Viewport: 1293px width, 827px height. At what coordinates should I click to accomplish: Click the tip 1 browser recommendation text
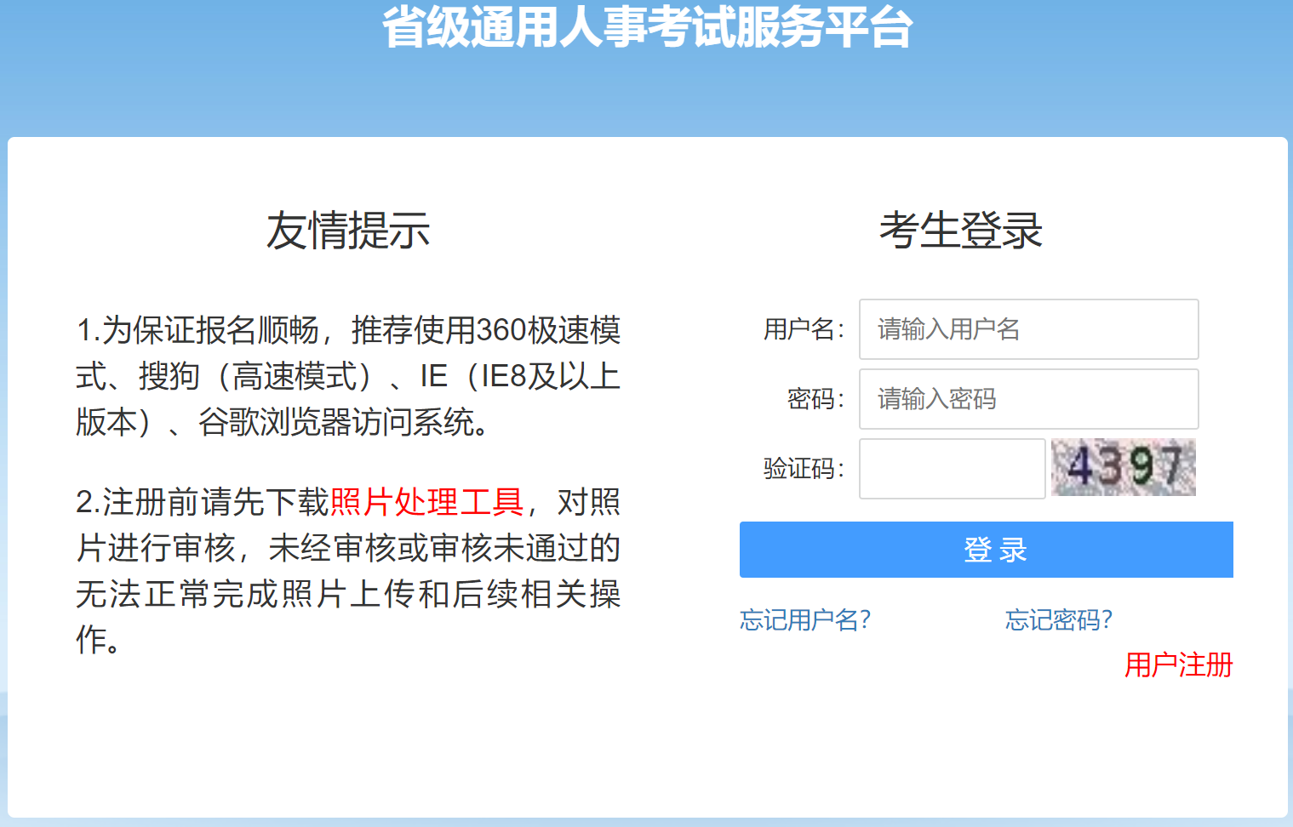click(x=348, y=376)
